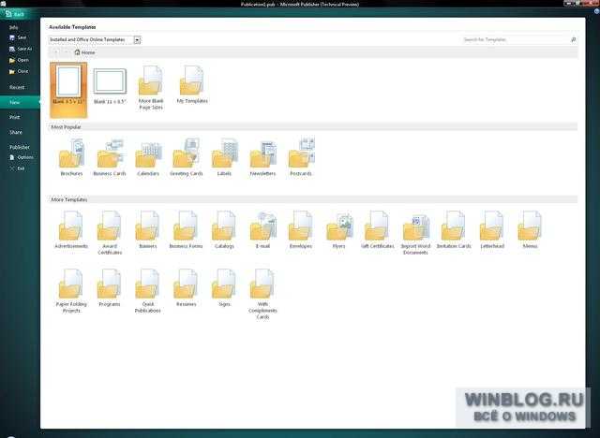The width and height of the screenshot is (600, 438).
Task: Open the Advertisements template folder
Action: pyautogui.click(x=71, y=230)
